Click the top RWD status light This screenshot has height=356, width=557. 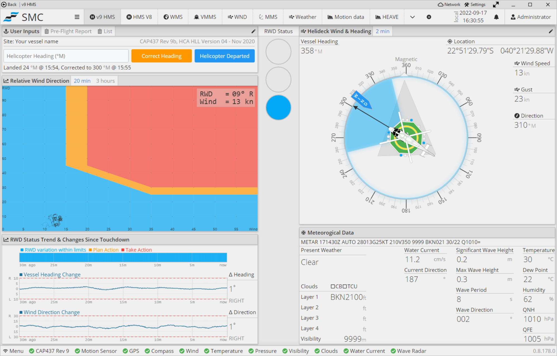[278, 52]
